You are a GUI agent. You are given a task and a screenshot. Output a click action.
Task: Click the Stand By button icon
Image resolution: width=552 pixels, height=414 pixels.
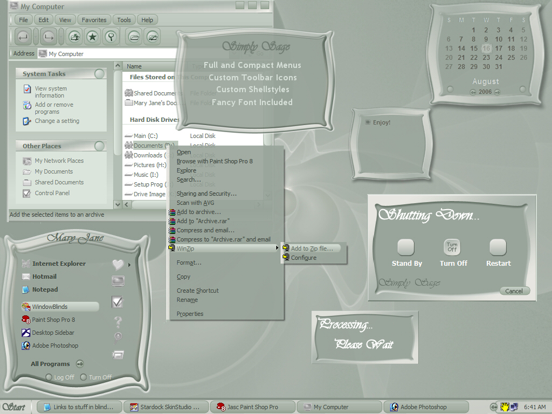coord(405,247)
